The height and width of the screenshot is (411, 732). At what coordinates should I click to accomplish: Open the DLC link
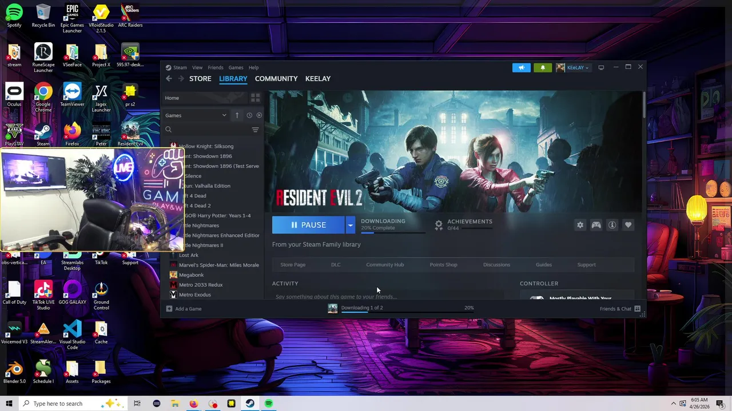click(x=336, y=265)
